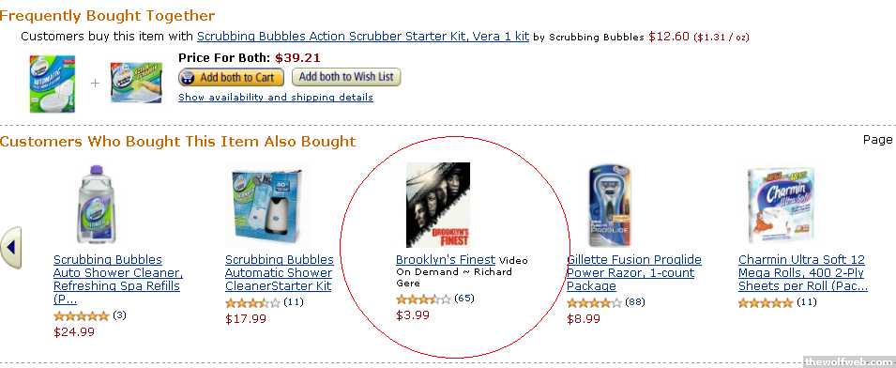Open Scrubbing Bubbles Action Scrubber Starter Kit link
Screen dimensions: 896x368
363,36
